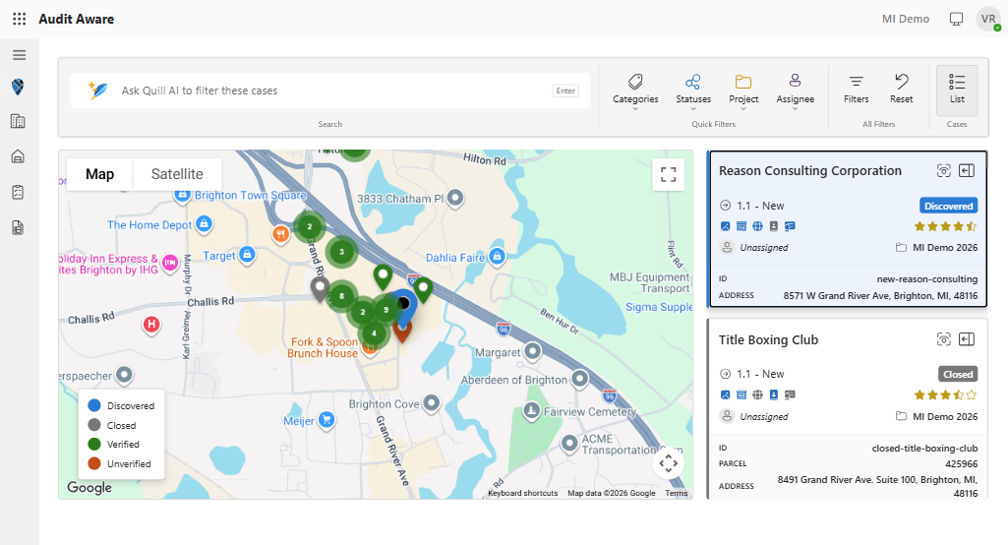The height and width of the screenshot is (545, 1008).
Task: Open the map Terms link
Action: pyautogui.click(x=676, y=493)
